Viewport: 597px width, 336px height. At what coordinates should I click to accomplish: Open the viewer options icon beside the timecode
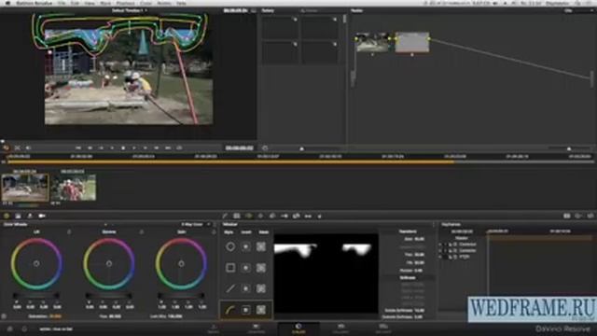254,10
